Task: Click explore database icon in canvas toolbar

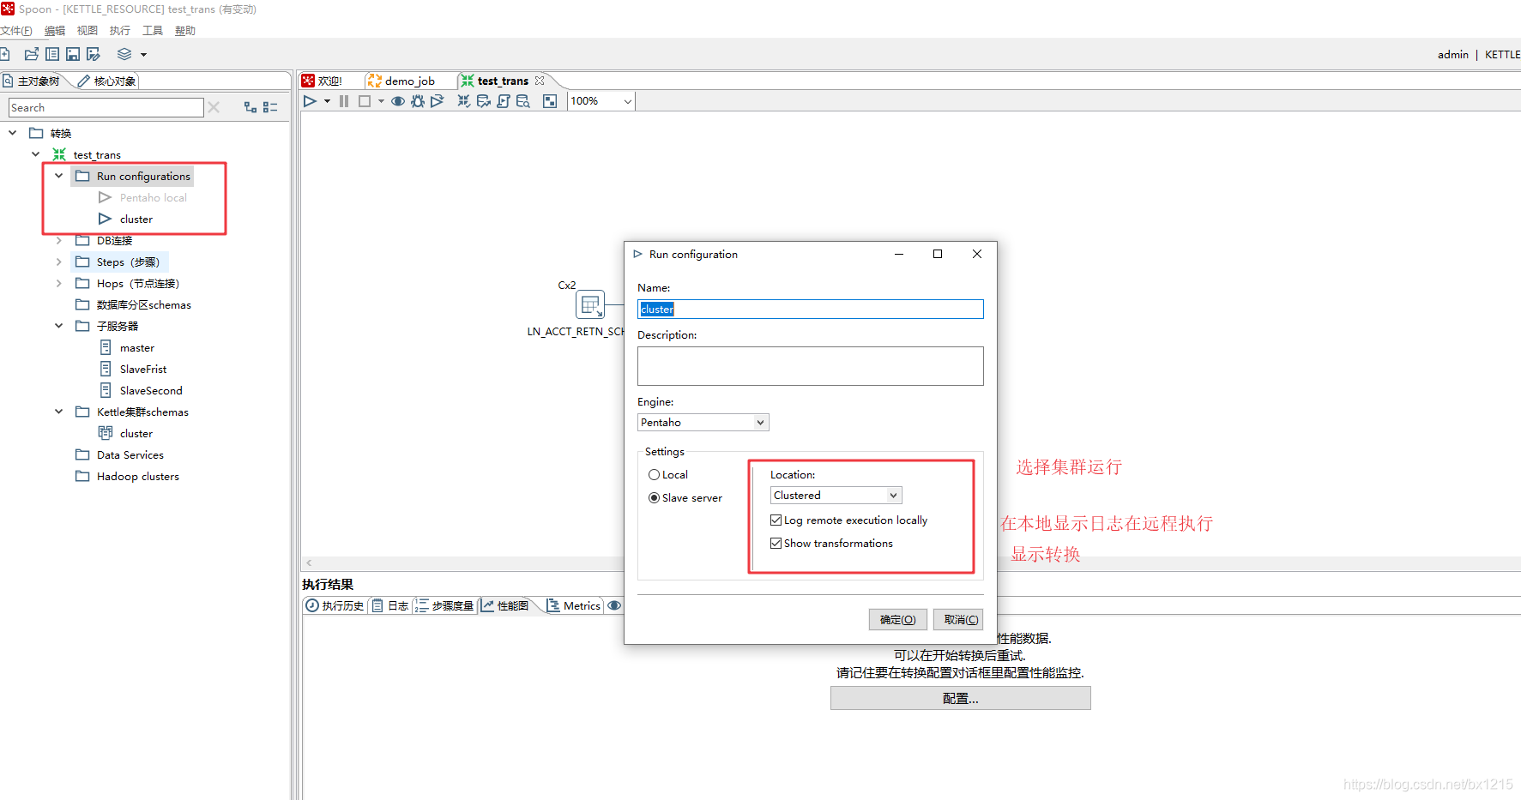Action: pos(523,101)
